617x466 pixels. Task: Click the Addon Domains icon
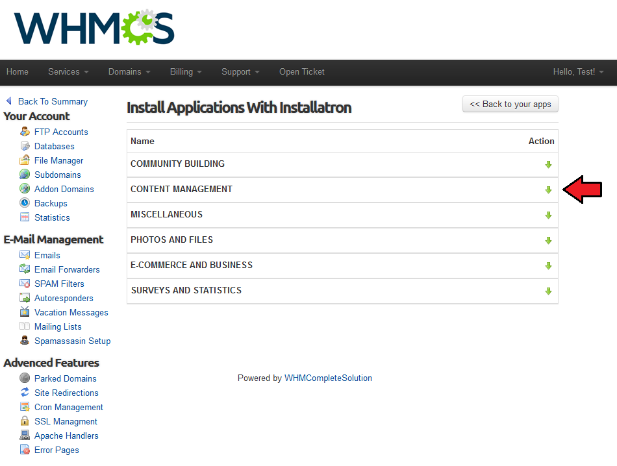(x=25, y=188)
